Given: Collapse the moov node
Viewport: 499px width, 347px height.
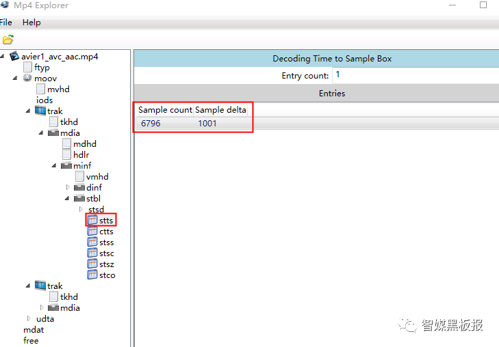Looking at the screenshot, I should (15, 78).
